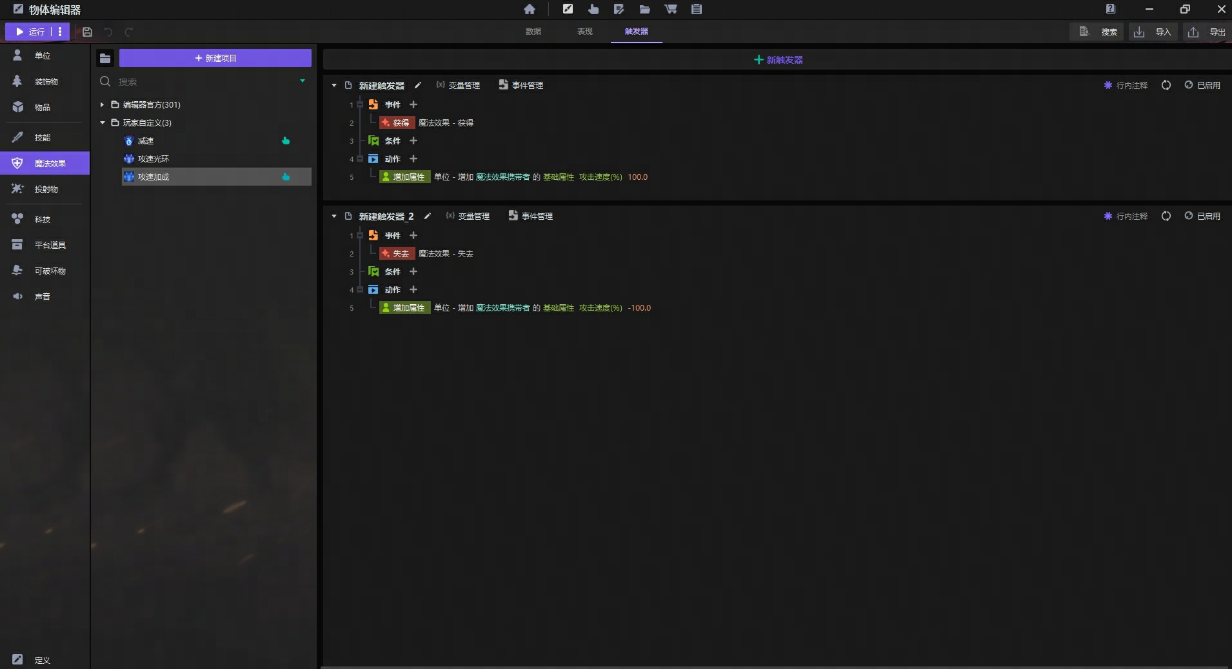Open 变量管理 for 新建触发器

458,85
